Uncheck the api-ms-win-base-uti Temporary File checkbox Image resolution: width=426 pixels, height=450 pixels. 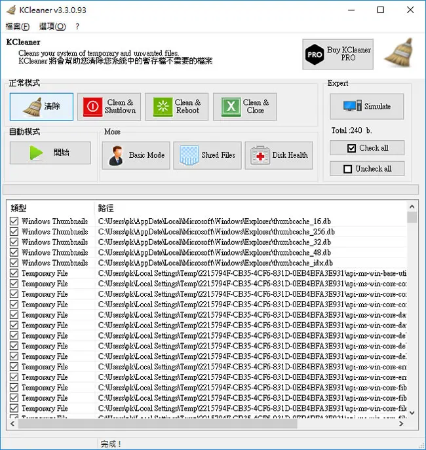(x=14, y=273)
